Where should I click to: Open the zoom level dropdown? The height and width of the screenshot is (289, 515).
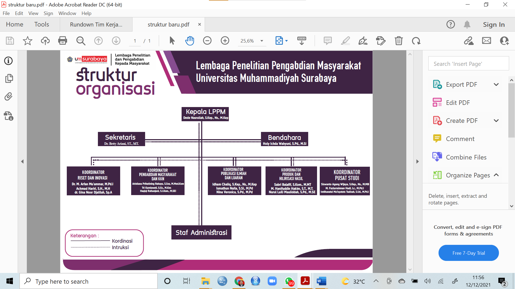point(262,41)
